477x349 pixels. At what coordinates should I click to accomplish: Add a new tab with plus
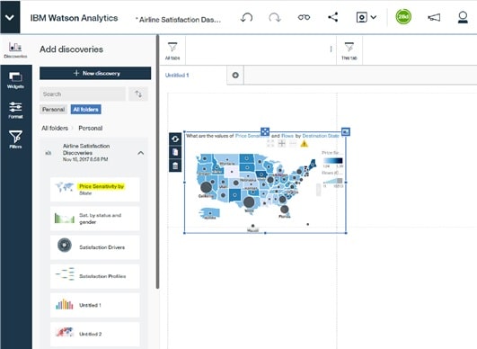pyautogui.click(x=235, y=76)
